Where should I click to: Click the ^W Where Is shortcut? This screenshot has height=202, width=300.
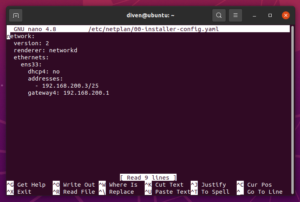pyautogui.click(x=118, y=185)
